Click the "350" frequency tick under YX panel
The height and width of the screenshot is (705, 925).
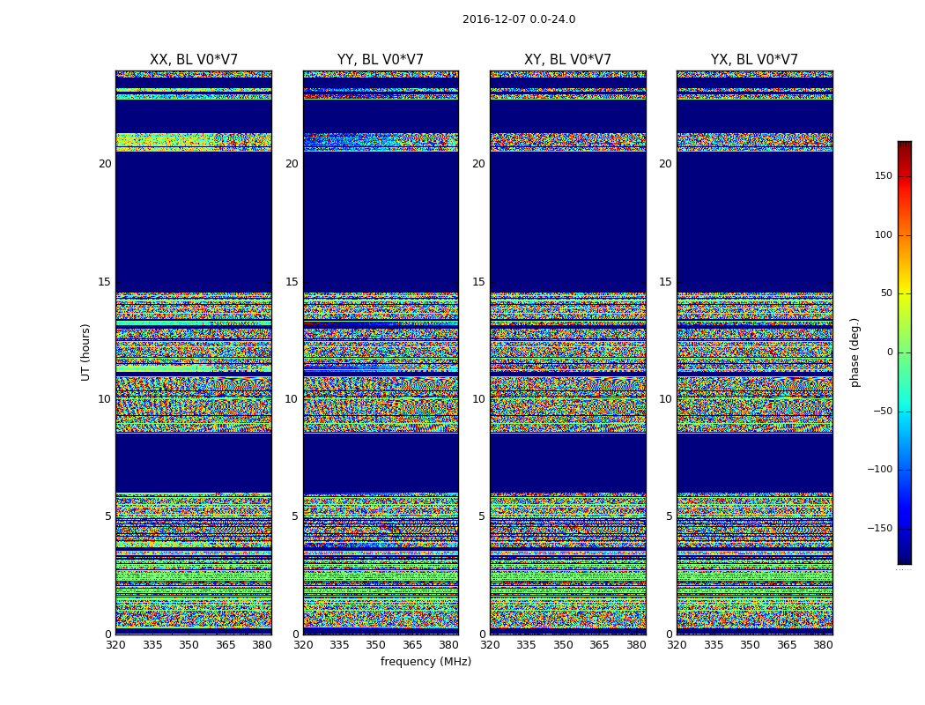click(750, 645)
